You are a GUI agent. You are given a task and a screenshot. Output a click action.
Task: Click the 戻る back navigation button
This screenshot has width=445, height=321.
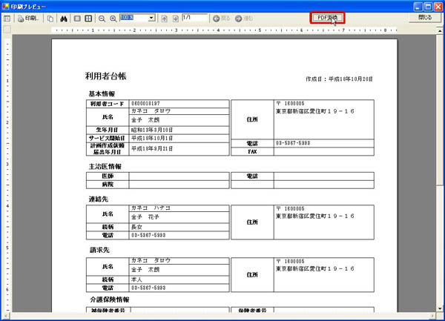pyautogui.click(x=221, y=19)
